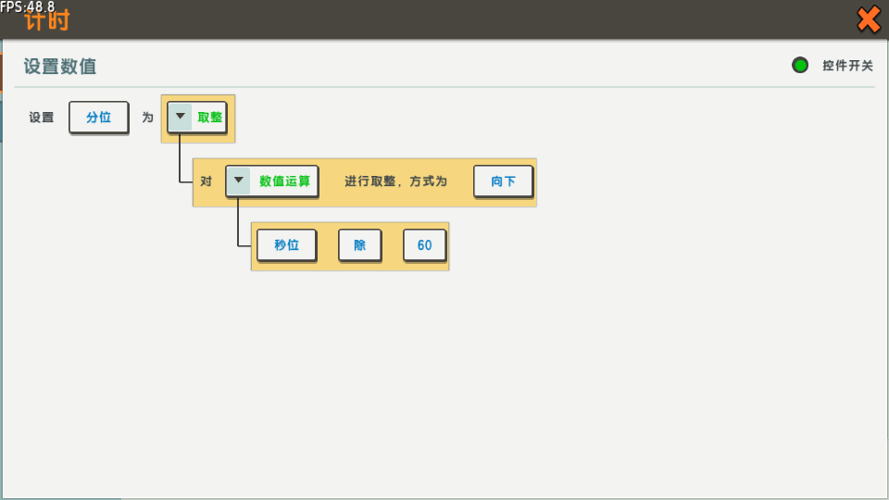This screenshot has height=500, width=889.
Task: Click the 控件开关 label
Action: (x=847, y=66)
